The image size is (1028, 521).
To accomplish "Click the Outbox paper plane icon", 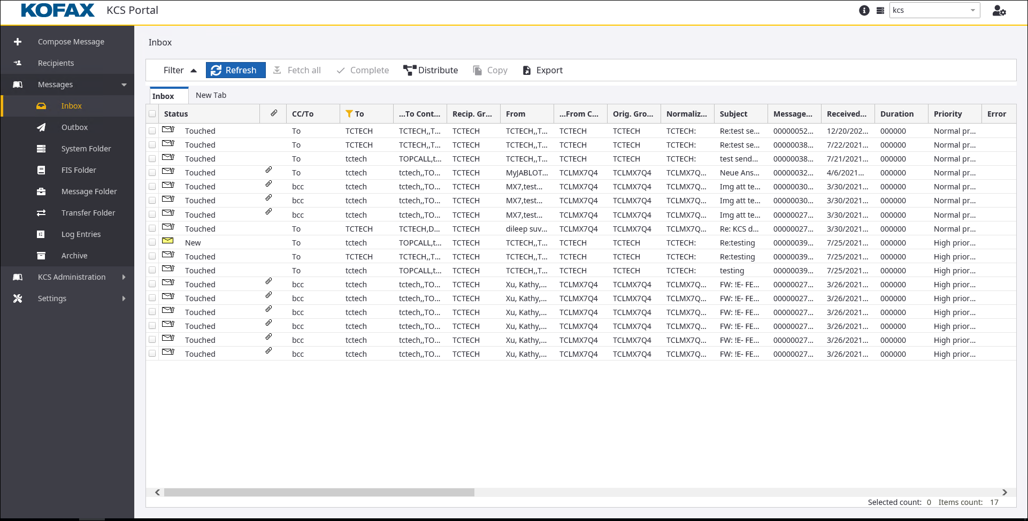I will tap(41, 127).
